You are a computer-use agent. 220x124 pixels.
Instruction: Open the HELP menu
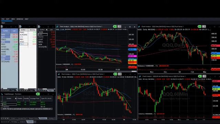coord(27,19)
